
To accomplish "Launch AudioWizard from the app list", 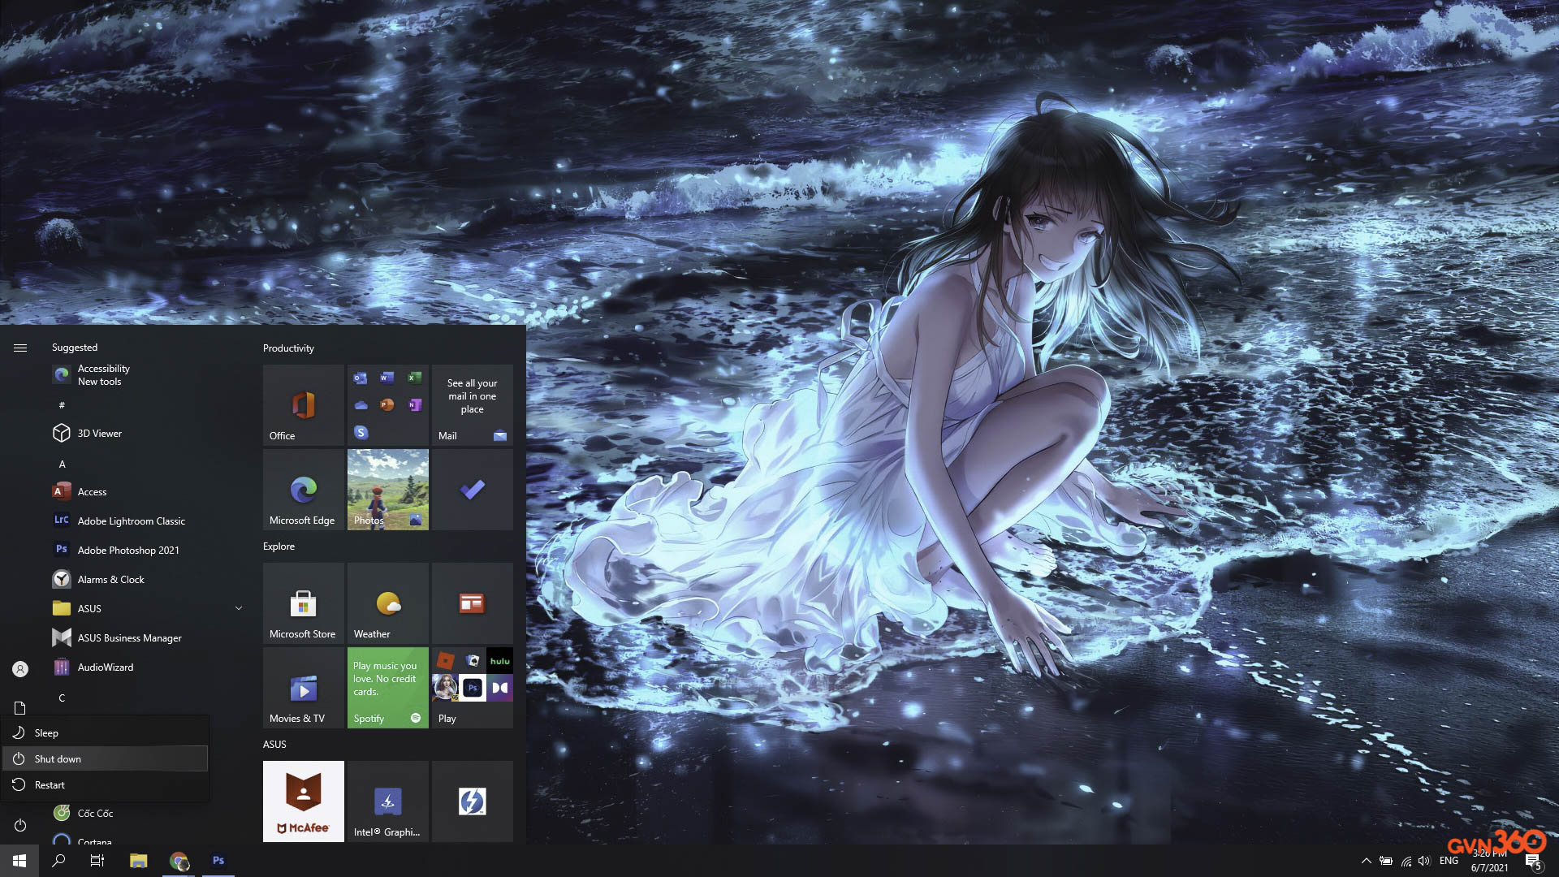I will click(147, 667).
